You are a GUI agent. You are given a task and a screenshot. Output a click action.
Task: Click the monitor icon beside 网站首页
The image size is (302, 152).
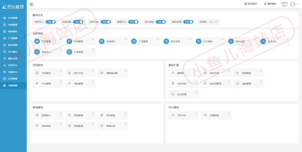coord(246,4)
